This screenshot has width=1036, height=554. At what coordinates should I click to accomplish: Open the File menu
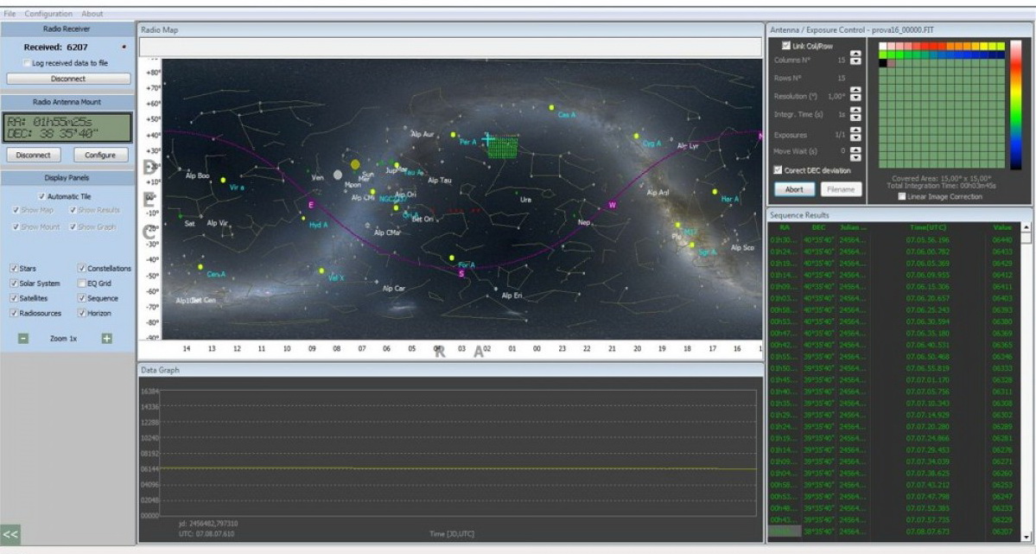pyautogui.click(x=10, y=13)
